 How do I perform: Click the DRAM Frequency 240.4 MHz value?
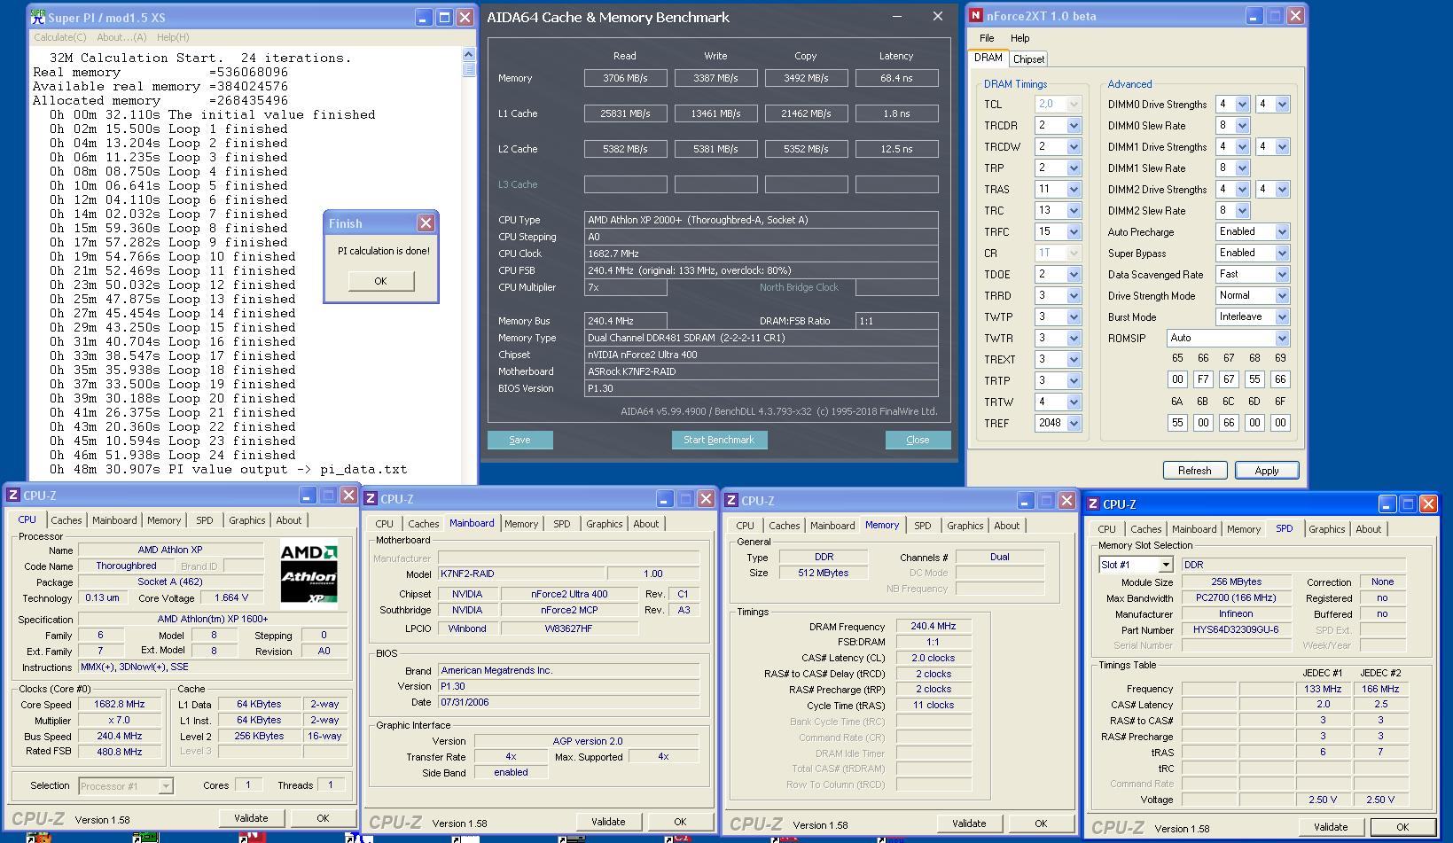pos(934,626)
